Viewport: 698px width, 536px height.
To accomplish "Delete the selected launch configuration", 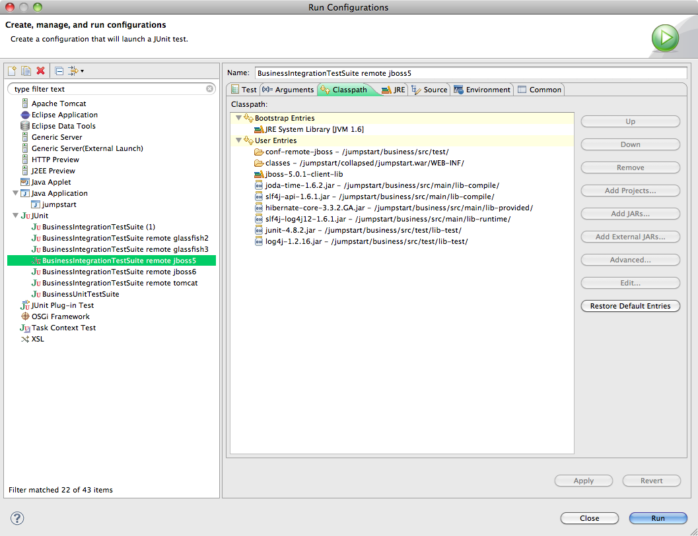I will click(x=40, y=71).
